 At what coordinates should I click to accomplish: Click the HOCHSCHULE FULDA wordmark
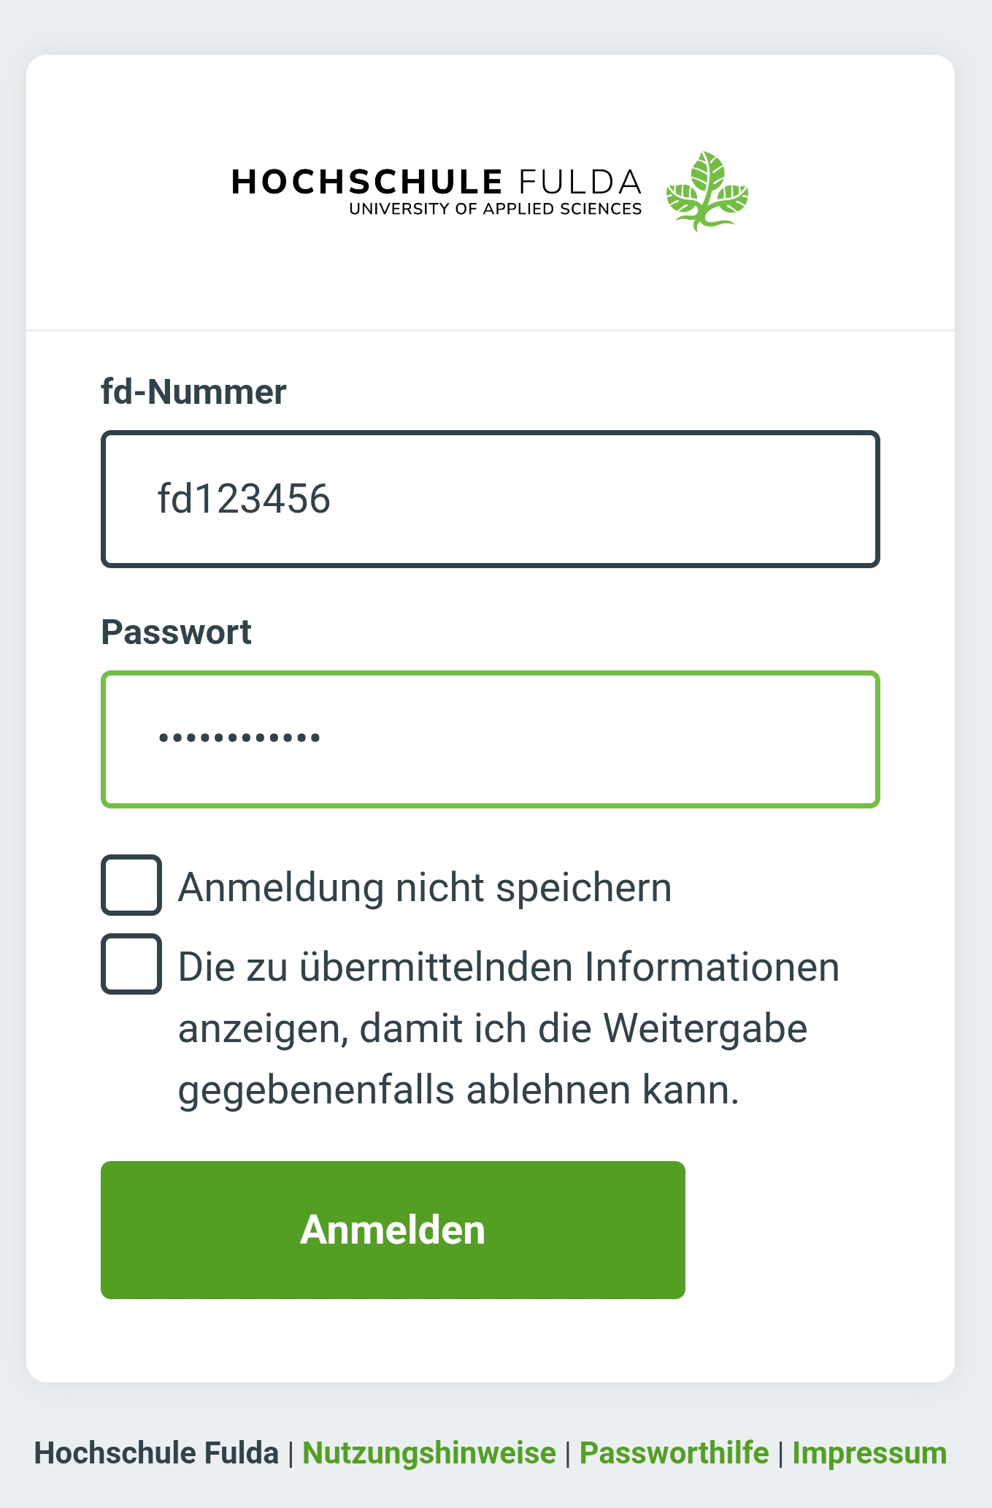tap(436, 183)
